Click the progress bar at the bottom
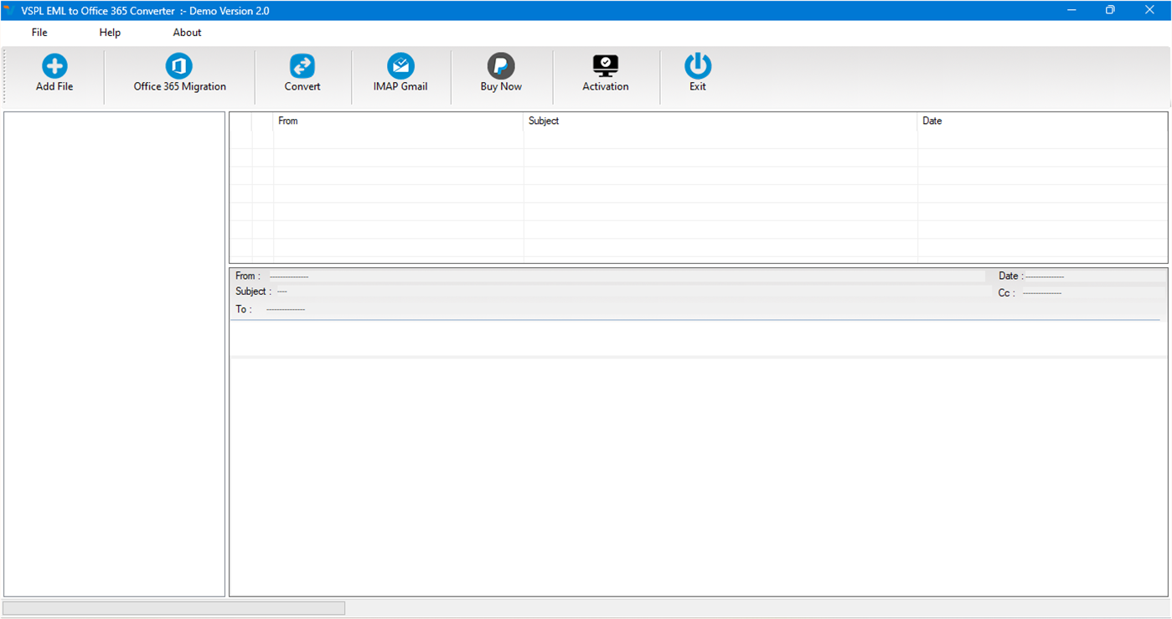 (173, 607)
